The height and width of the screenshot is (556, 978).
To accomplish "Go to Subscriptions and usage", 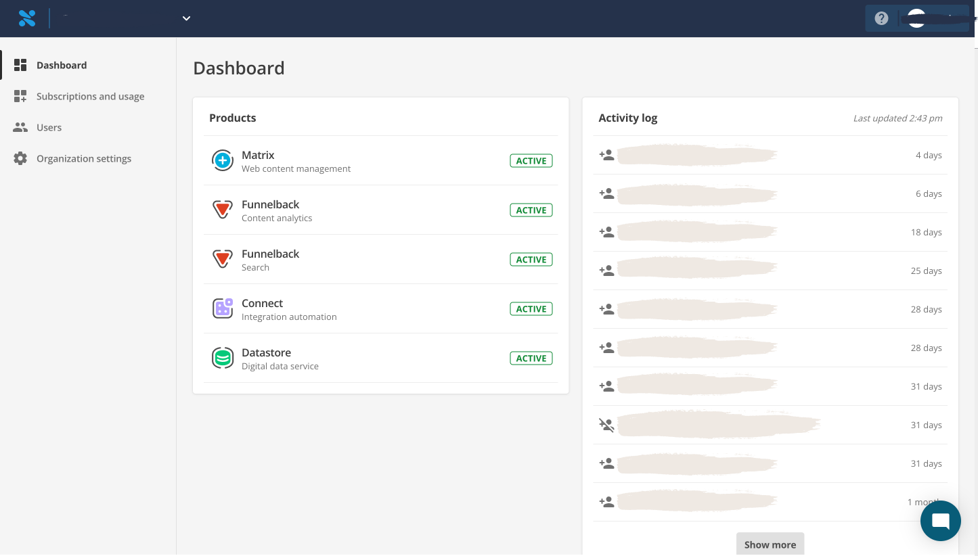I will pos(90,97).
